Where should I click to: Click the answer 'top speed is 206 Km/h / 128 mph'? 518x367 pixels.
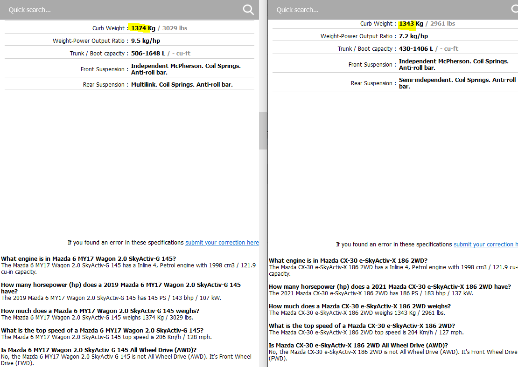[x=167, y=337]
